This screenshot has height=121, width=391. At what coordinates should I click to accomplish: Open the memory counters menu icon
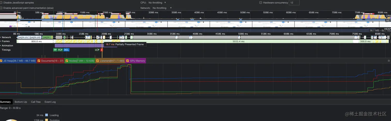[389, 61]
